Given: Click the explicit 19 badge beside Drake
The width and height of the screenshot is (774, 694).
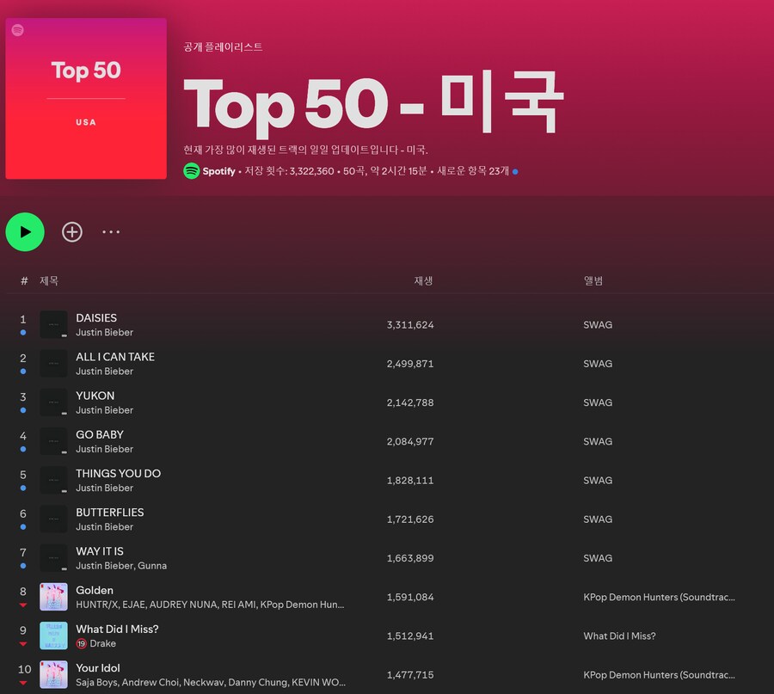Looking at the screenshot, I should coord(82,643).
